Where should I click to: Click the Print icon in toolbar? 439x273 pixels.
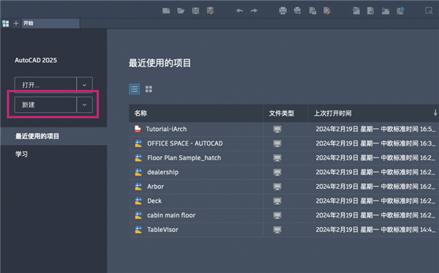coord(282,11)
